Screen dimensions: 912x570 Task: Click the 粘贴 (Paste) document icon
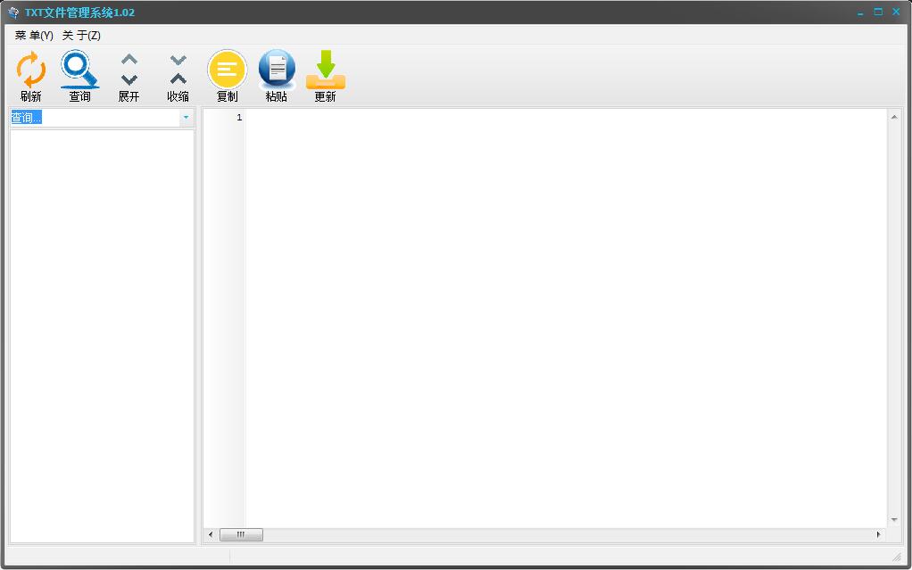(276, 68)
